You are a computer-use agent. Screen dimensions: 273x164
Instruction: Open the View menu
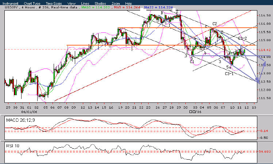pos(72,4)
